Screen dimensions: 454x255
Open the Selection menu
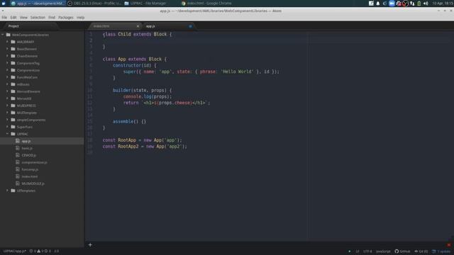[x=38, y=18]
